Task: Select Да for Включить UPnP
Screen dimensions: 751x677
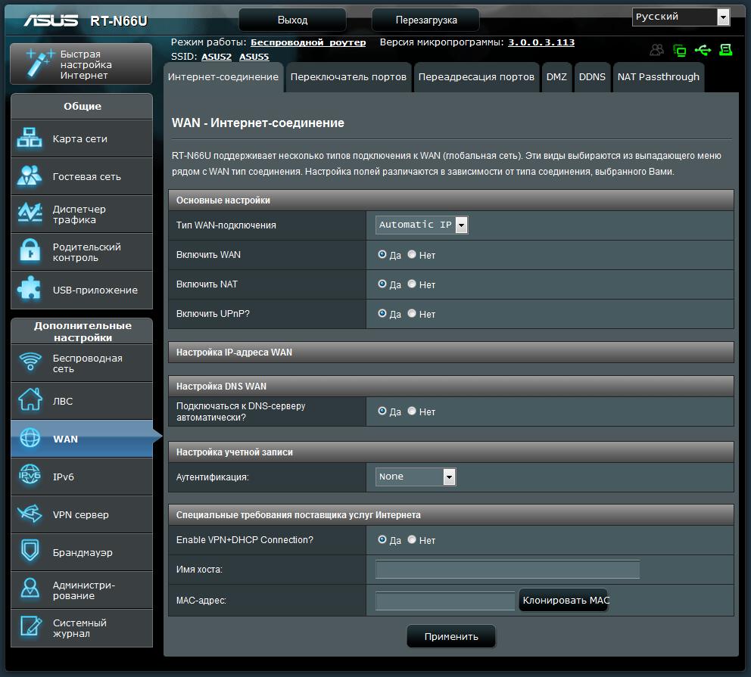Action: click(382, 314)
